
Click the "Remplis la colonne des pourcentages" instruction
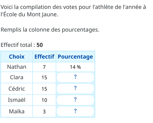pos(50,30)
